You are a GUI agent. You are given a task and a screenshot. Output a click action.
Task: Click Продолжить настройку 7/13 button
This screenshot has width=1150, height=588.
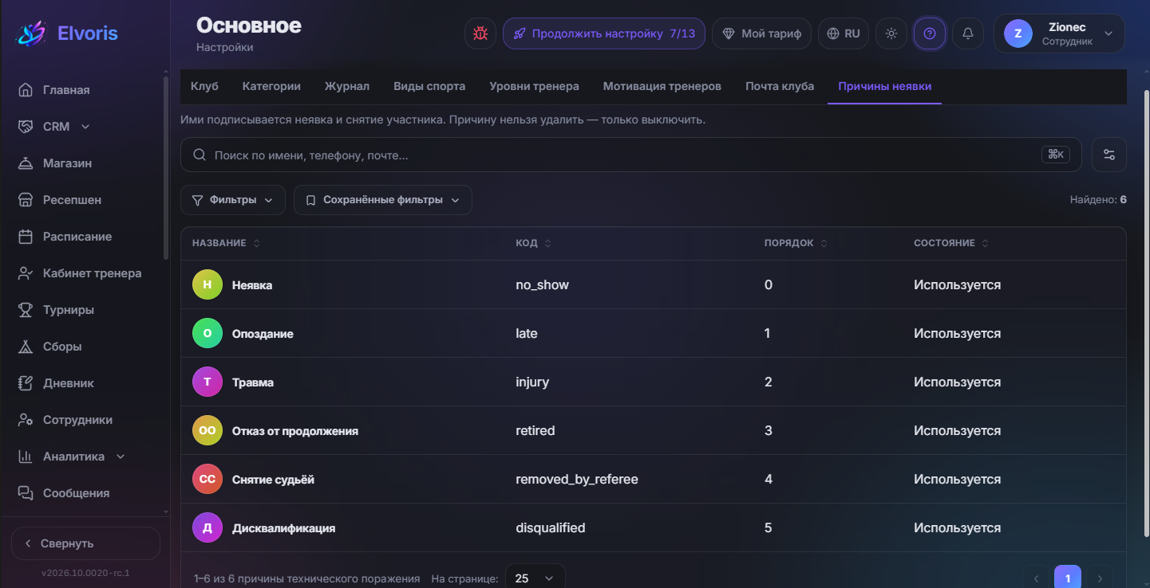[x=604, y=33]
